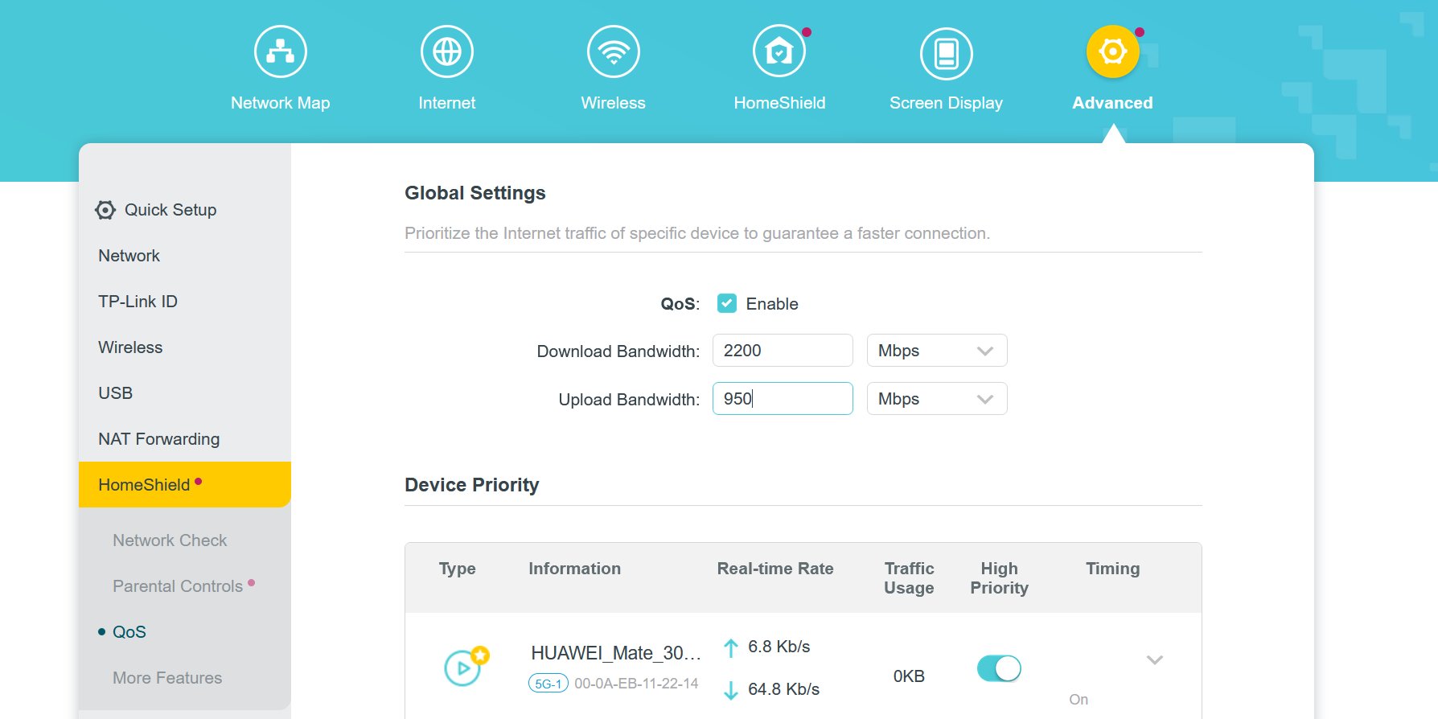Open TP-Link ID in the sidebar
Viewport: 1438px width, 719px height.
pyautogui.click(x=138, y=302)
